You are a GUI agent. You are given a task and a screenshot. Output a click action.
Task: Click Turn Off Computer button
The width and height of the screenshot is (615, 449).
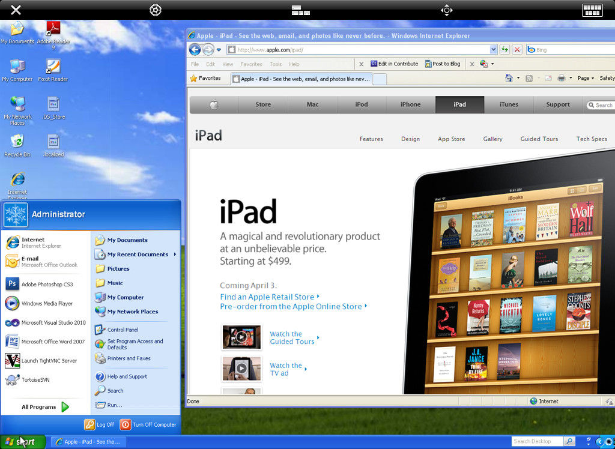coord(148,424)
